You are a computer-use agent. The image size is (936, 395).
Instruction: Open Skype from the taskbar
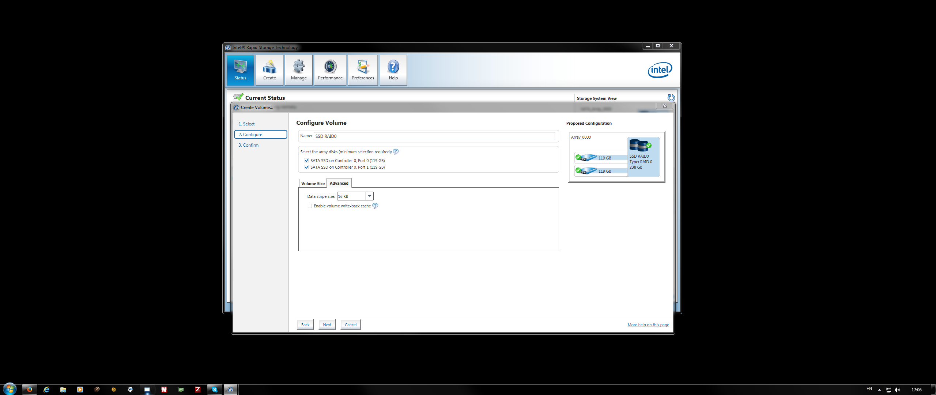point(215,390)
